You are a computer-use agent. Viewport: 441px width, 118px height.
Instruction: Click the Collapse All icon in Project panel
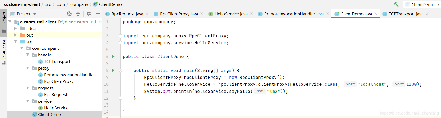78,14
